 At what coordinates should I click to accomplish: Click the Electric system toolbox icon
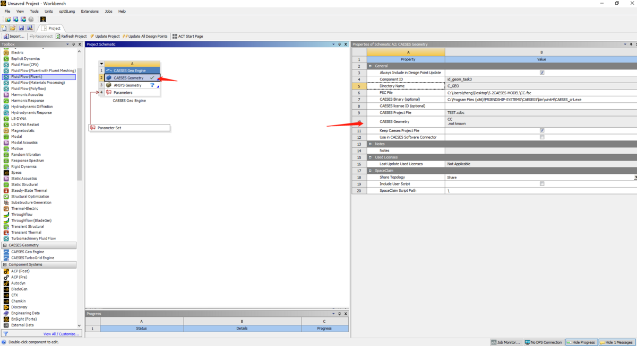(6, 53)
